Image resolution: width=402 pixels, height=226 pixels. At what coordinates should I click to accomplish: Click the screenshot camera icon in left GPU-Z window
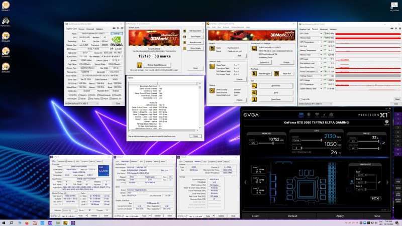114,28
